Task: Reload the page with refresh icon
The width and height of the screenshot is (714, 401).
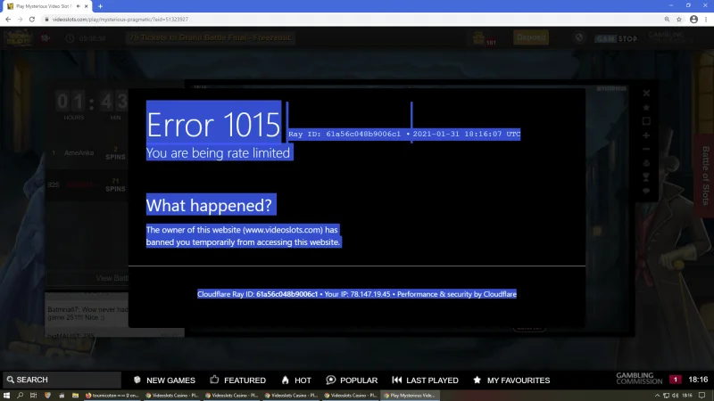Action: point(32,20)
